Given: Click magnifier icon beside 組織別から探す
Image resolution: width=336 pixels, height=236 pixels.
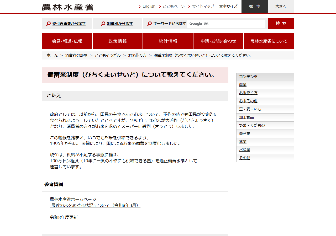Looking at the screenshot, I should click(x=103, y=24).
